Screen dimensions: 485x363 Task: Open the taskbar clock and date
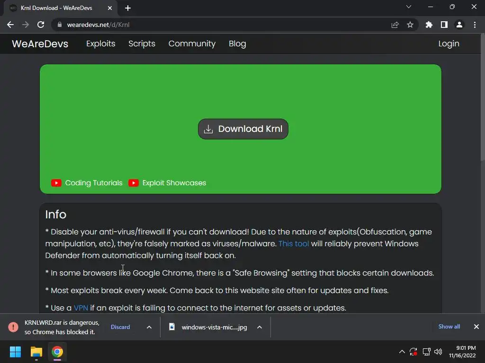pos(462,352)
